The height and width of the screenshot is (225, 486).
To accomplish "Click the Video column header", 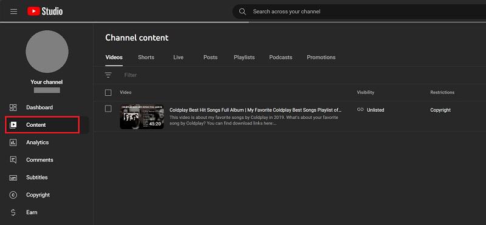I will 126,93.
